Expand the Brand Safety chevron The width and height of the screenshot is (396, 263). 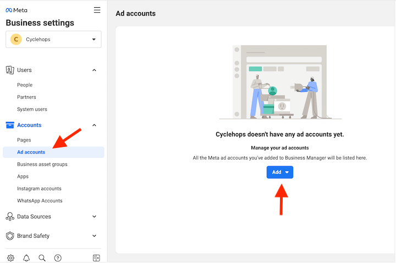[94, 235]
